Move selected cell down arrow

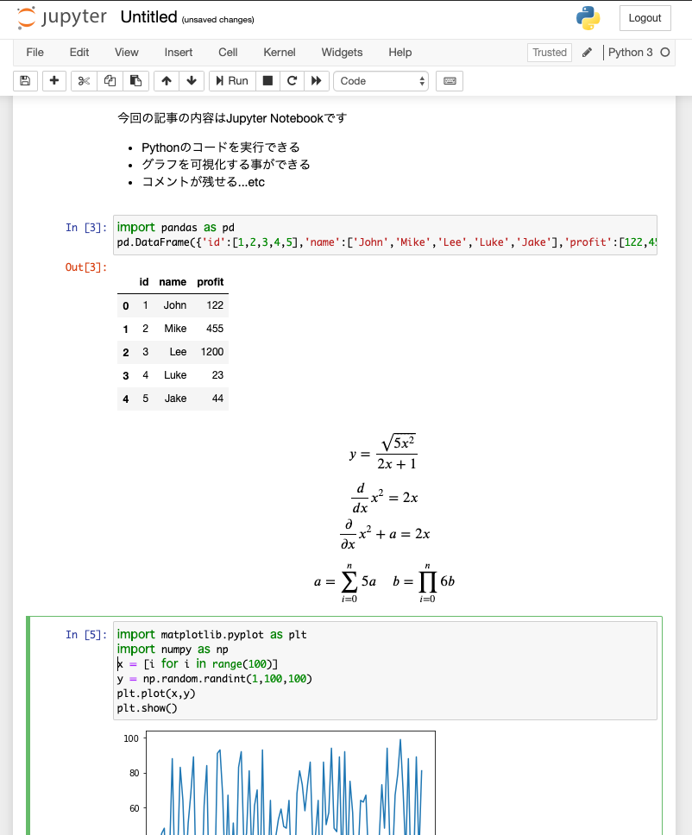(192, 81)
